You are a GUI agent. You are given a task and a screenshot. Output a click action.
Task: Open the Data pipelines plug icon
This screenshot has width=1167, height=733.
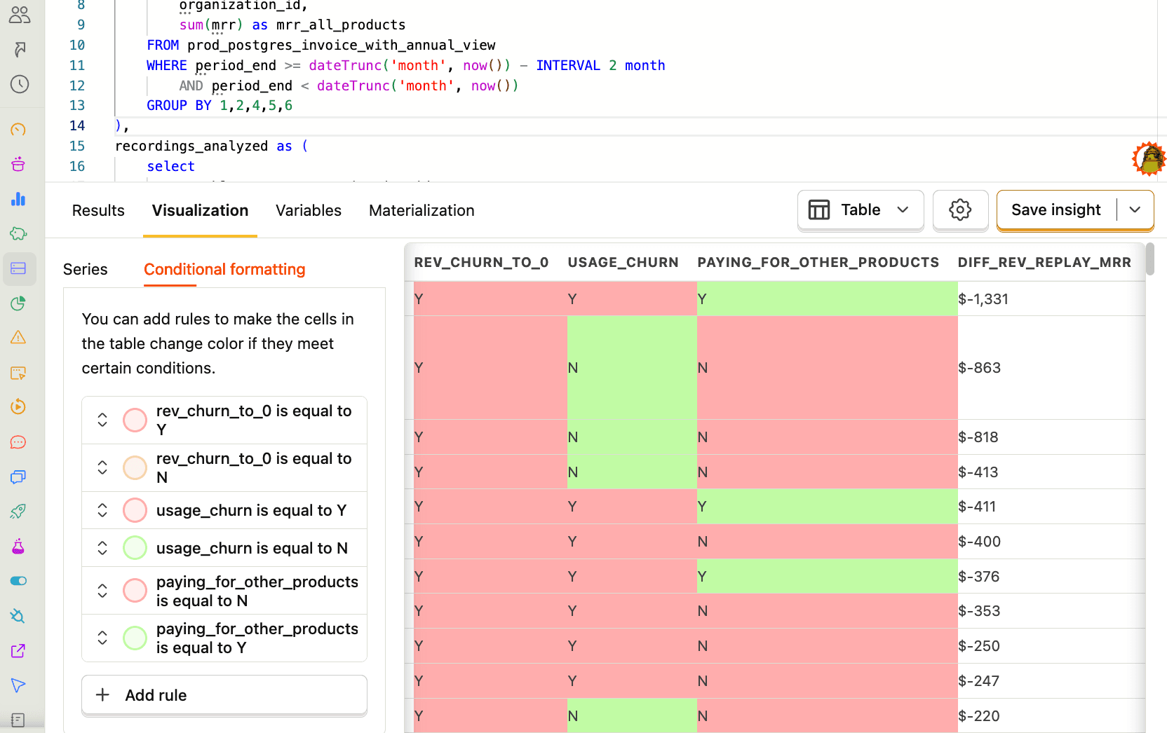tap(19, 616)
